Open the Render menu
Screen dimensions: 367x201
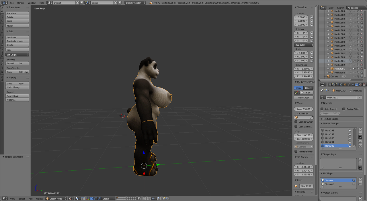(x=21, y=3)
